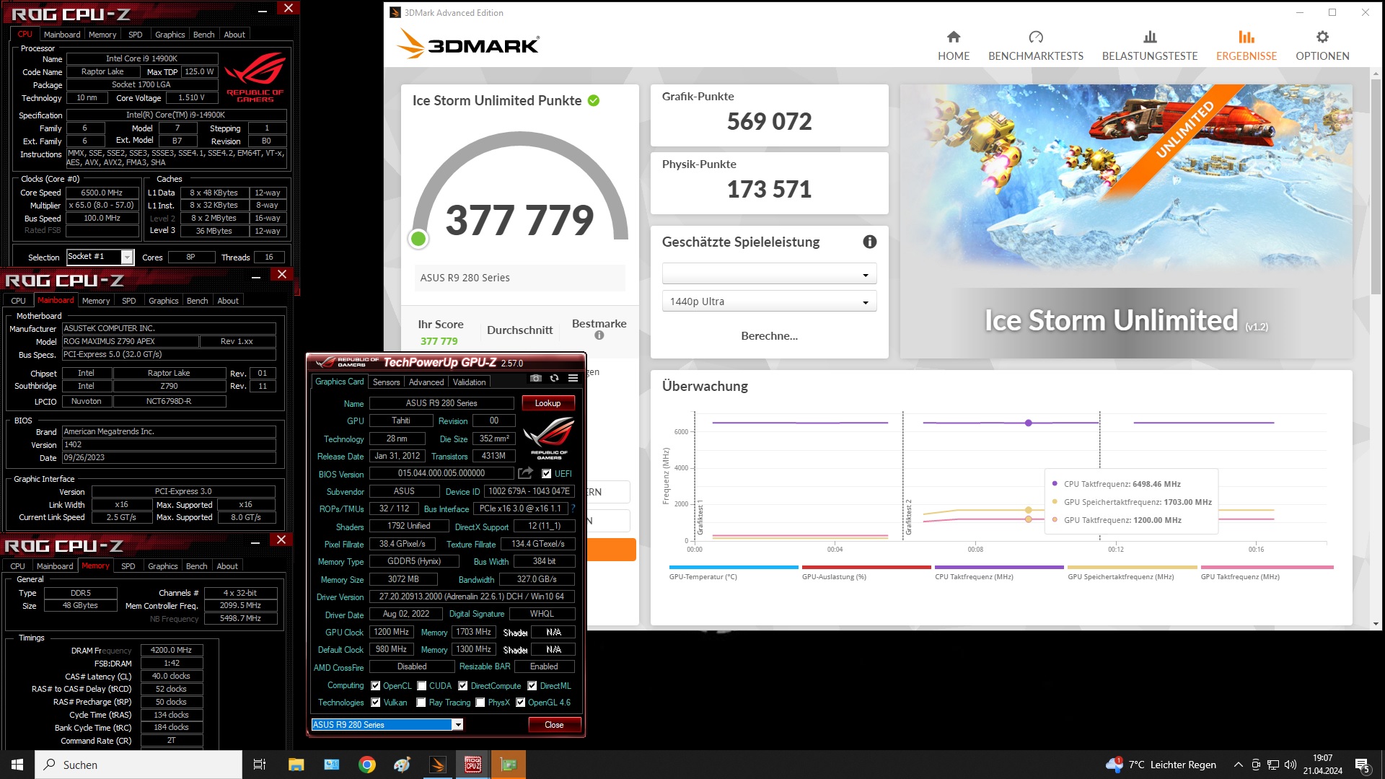The width and height of the screenshot is (1385, 779).
Task: Click the GPU-Temperatur legend color bar
Action: (733, 567)
